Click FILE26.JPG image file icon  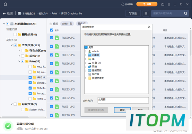(x=57, y=64)
